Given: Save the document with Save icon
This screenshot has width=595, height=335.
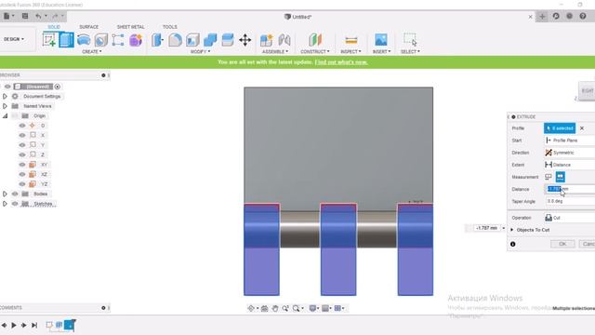Looking at the screenshot, I should pyautogui.click(x=25, y=17).
